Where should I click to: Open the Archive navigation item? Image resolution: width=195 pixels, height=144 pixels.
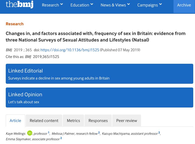(x=184, y=5)
